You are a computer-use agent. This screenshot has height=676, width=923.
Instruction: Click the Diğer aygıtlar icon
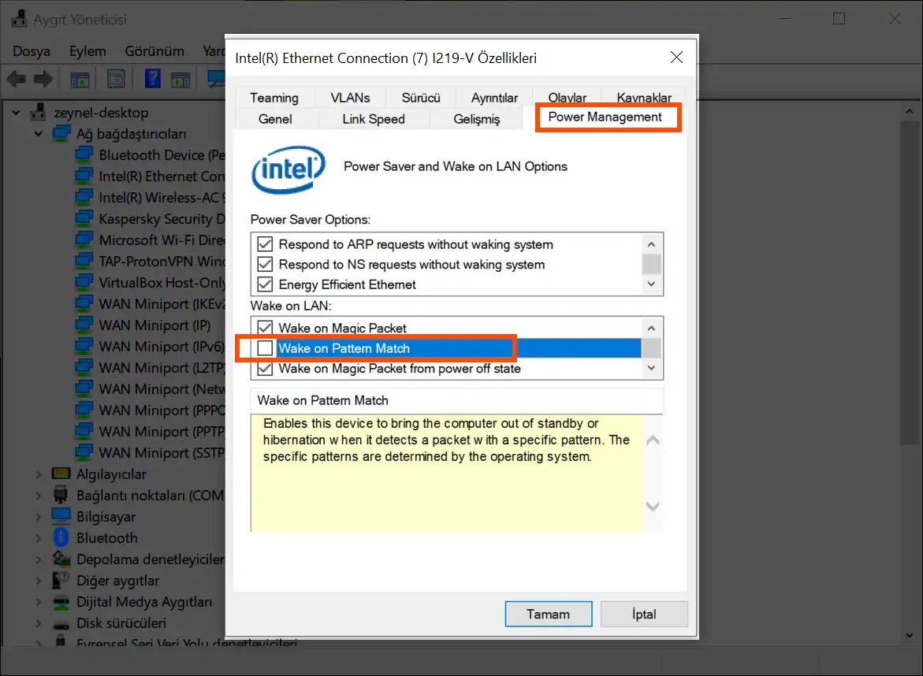[x=61, y=580]
